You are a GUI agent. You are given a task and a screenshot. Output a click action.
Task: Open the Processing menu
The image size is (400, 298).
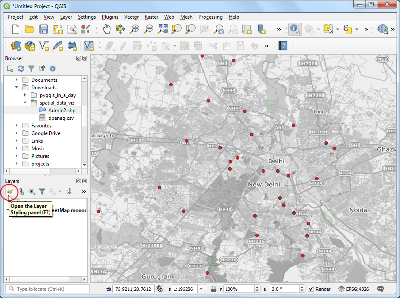click(210, 17)
